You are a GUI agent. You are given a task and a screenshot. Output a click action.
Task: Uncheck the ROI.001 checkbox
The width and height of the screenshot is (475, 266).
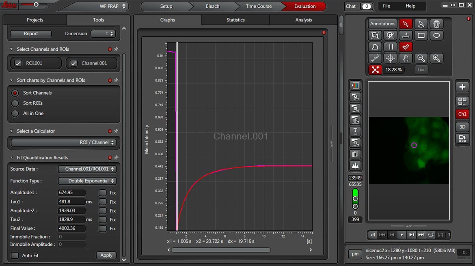point(18,63)
